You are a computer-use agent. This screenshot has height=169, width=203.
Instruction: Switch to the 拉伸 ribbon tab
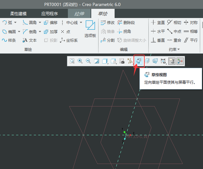pyautogui.click(x=79, y=14)
